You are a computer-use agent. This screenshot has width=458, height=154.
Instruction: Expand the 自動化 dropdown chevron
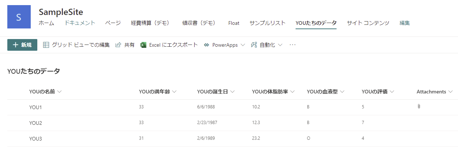coord(280,45)
